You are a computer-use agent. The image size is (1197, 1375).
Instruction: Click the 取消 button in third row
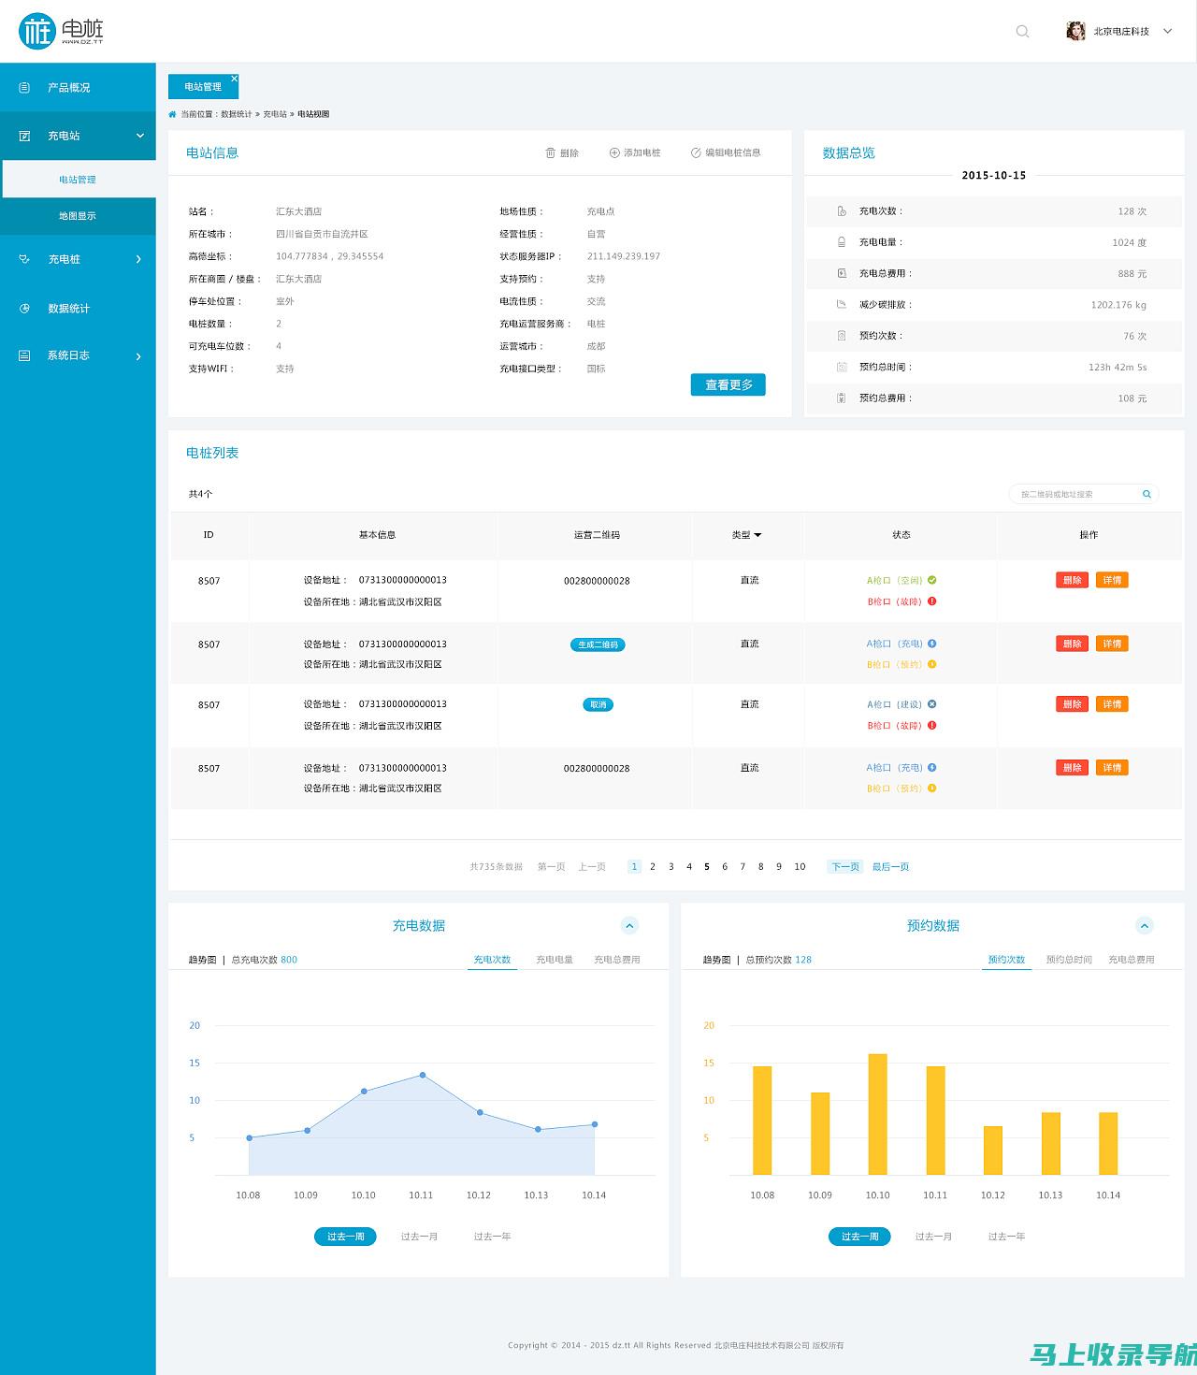(x=598, y=704)
